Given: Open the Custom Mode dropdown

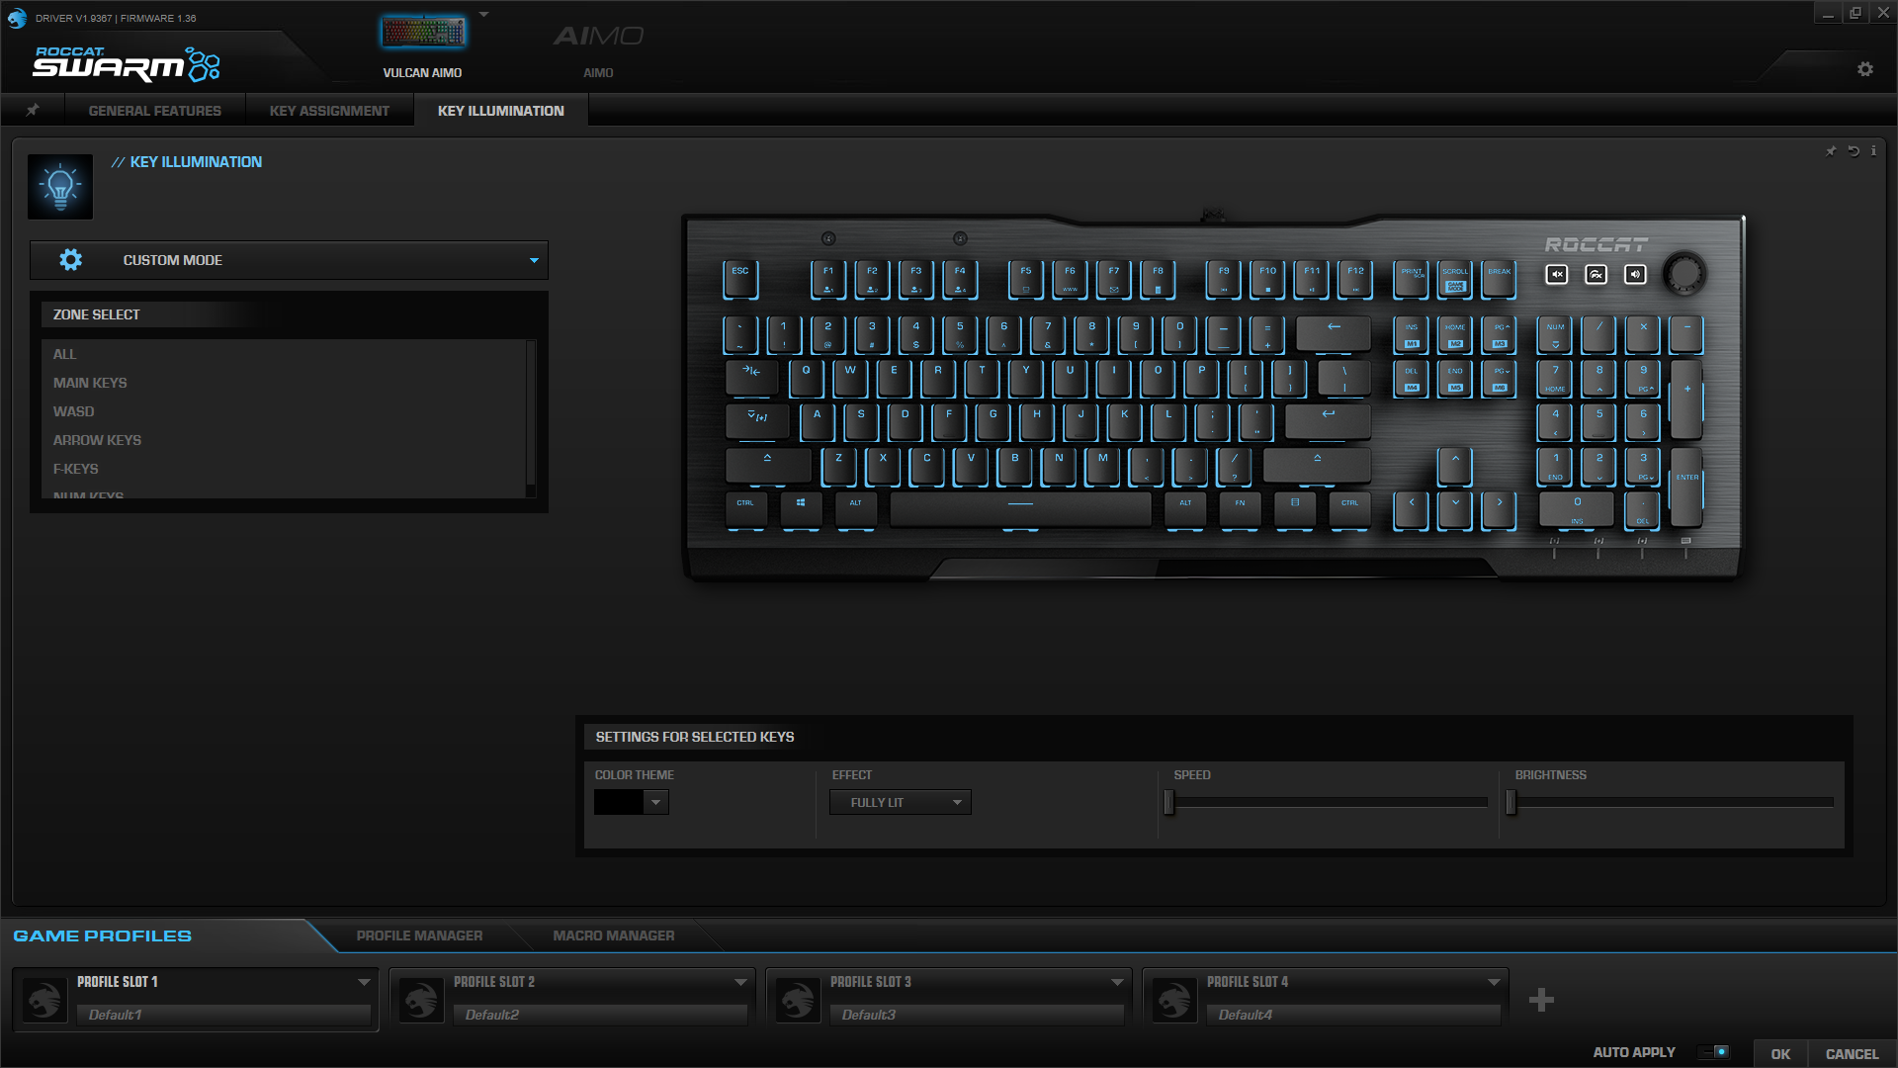Looking at the screenshot, I should [x=289, y=260].
